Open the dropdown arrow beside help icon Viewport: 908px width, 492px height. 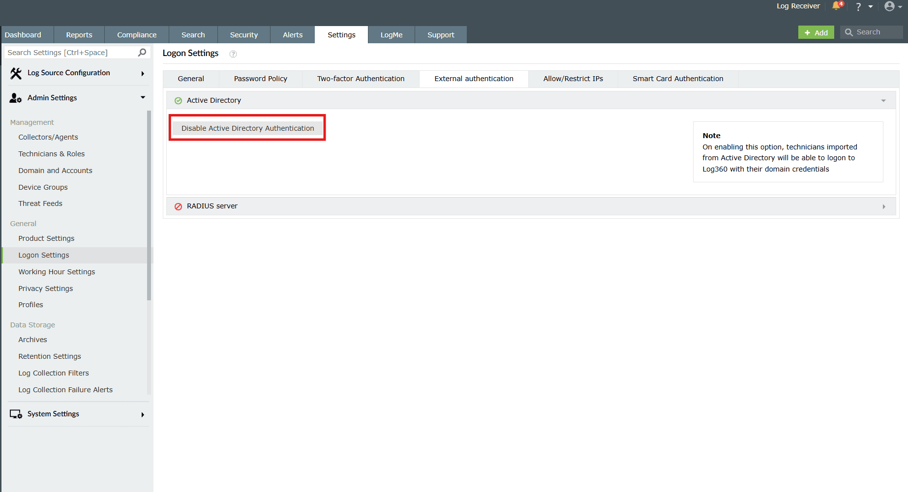871,7
